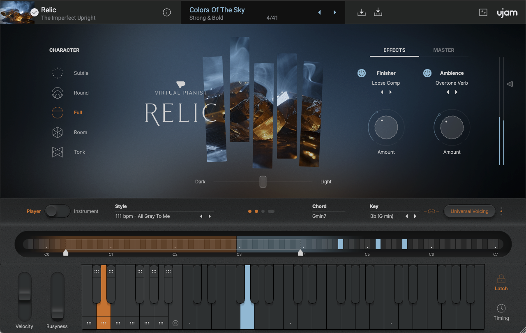Click The Imperfect Upright subtitle

[x=68, y=18]
